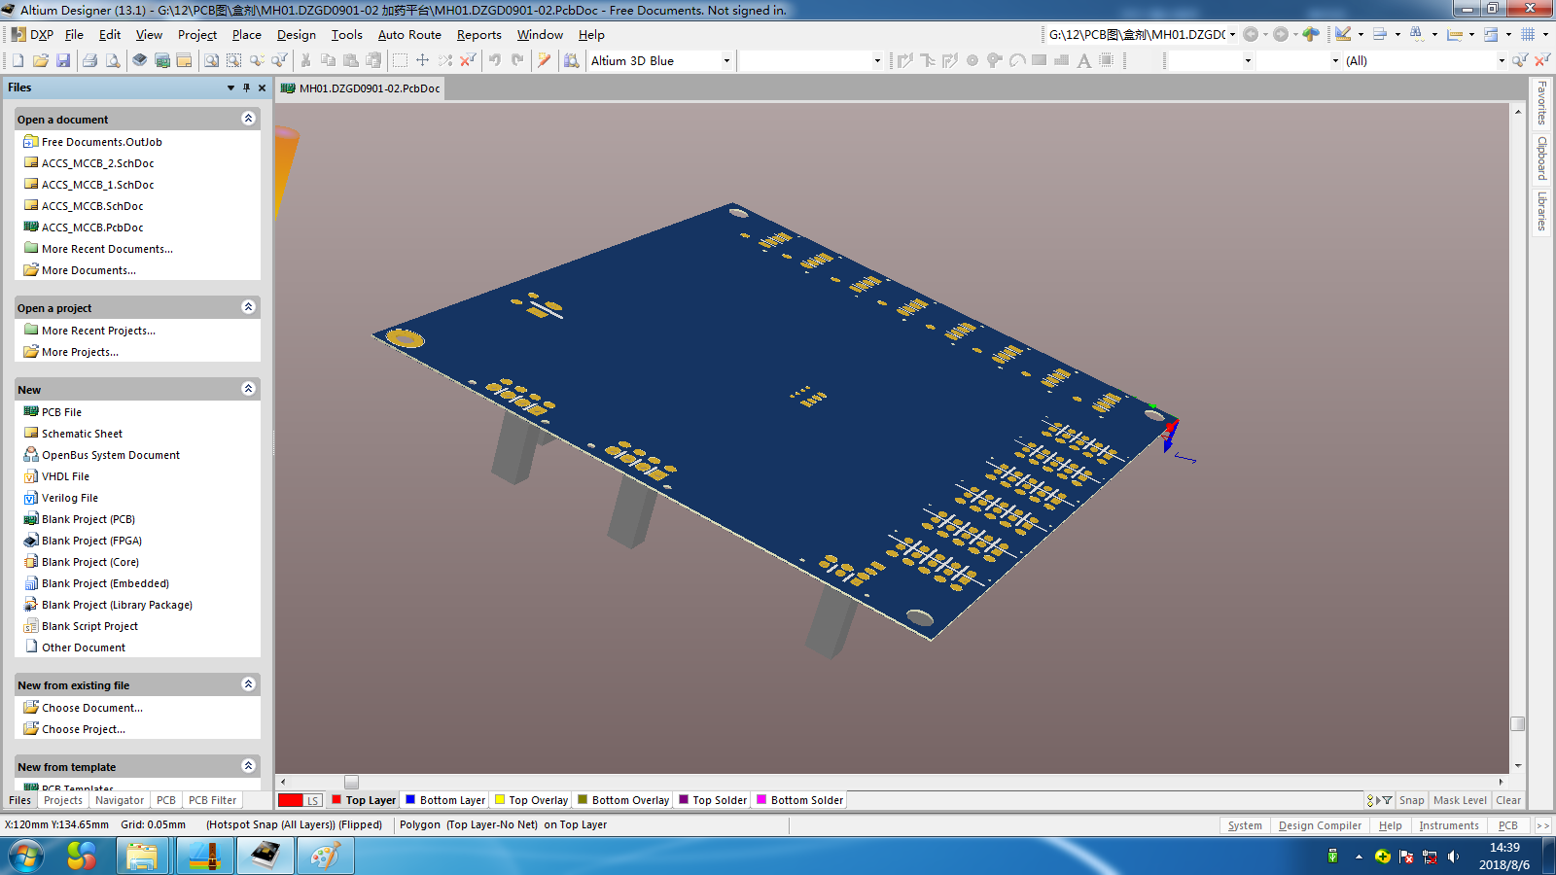
Task: Select the yellow Top Overlay swatch tab
Action: tap(531, 800)
